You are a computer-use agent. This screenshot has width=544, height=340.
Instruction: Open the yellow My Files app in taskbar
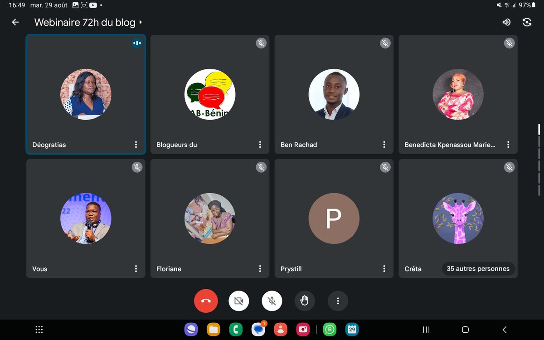point(214,330)
